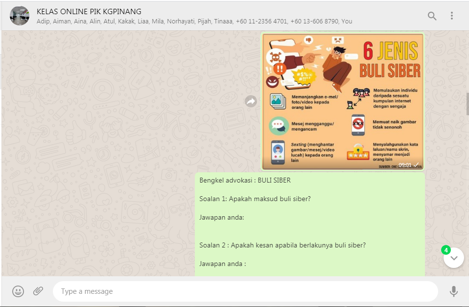Jump to latest messages using down chevron
The image size is (469, 307).
pos(454,258)
